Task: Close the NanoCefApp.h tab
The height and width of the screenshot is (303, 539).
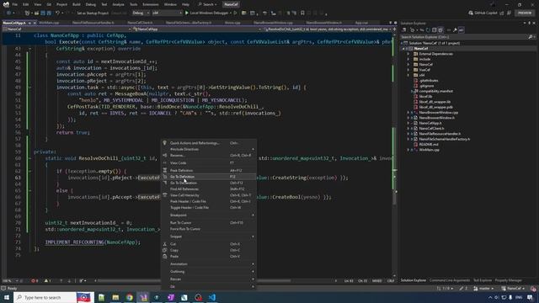Action: tap(35, 23)
